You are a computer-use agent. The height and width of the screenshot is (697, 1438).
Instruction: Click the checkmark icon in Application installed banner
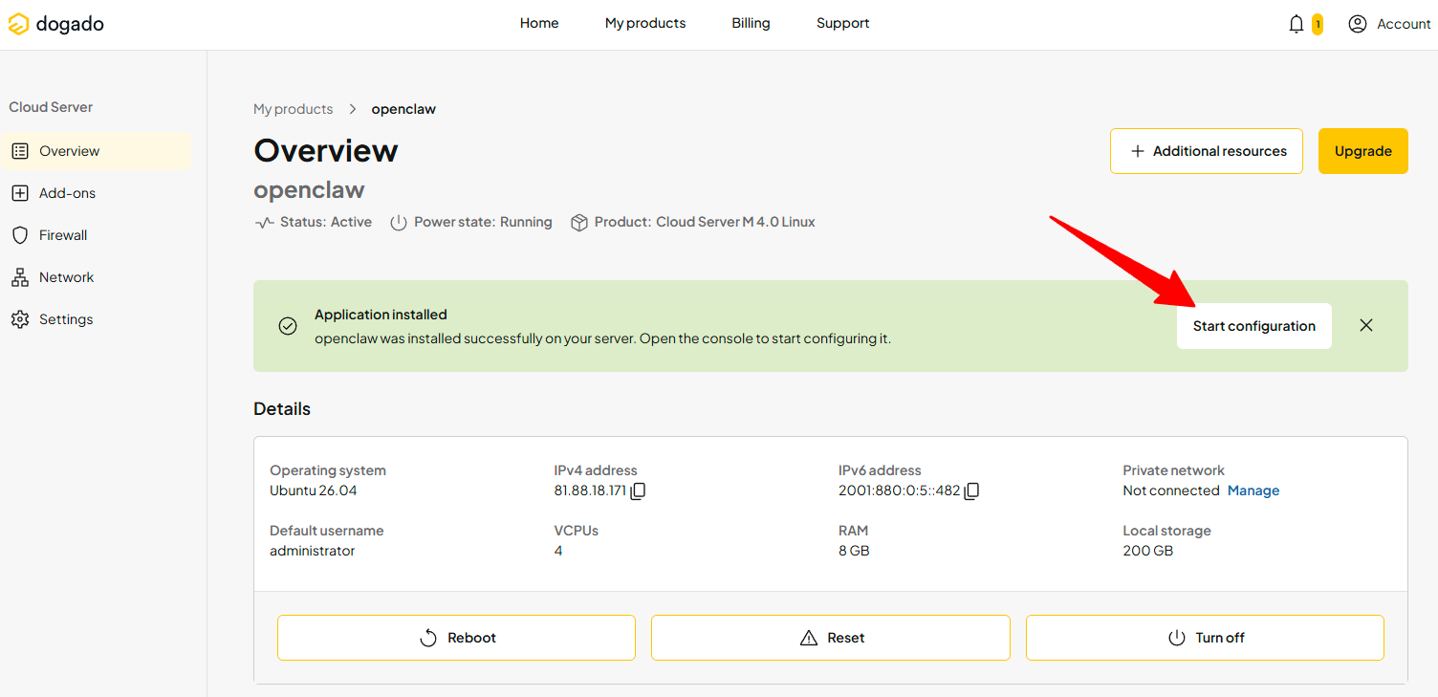[288, 326]
